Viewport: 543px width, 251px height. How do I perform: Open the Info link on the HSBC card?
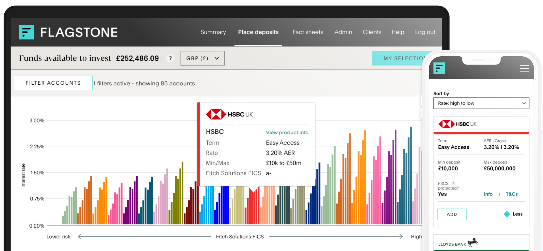(x=488, y=194)
